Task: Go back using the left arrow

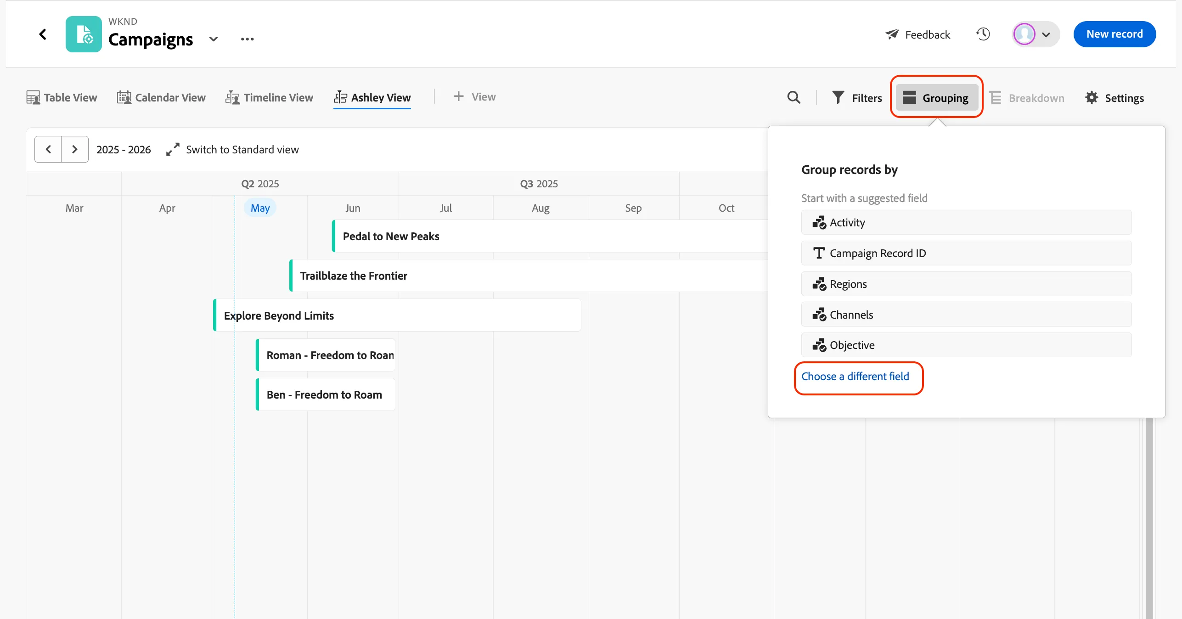Action: (43, 34)
